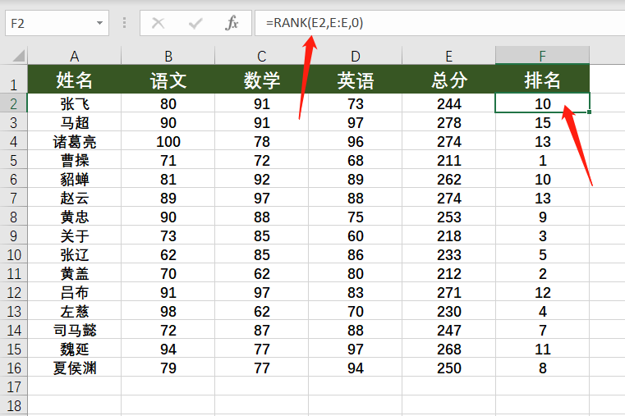Select the cell containing 左慈

click(x=74, y=311)
